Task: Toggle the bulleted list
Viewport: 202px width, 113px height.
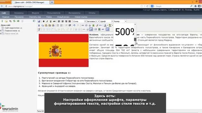Action: [x=58, y=25]
